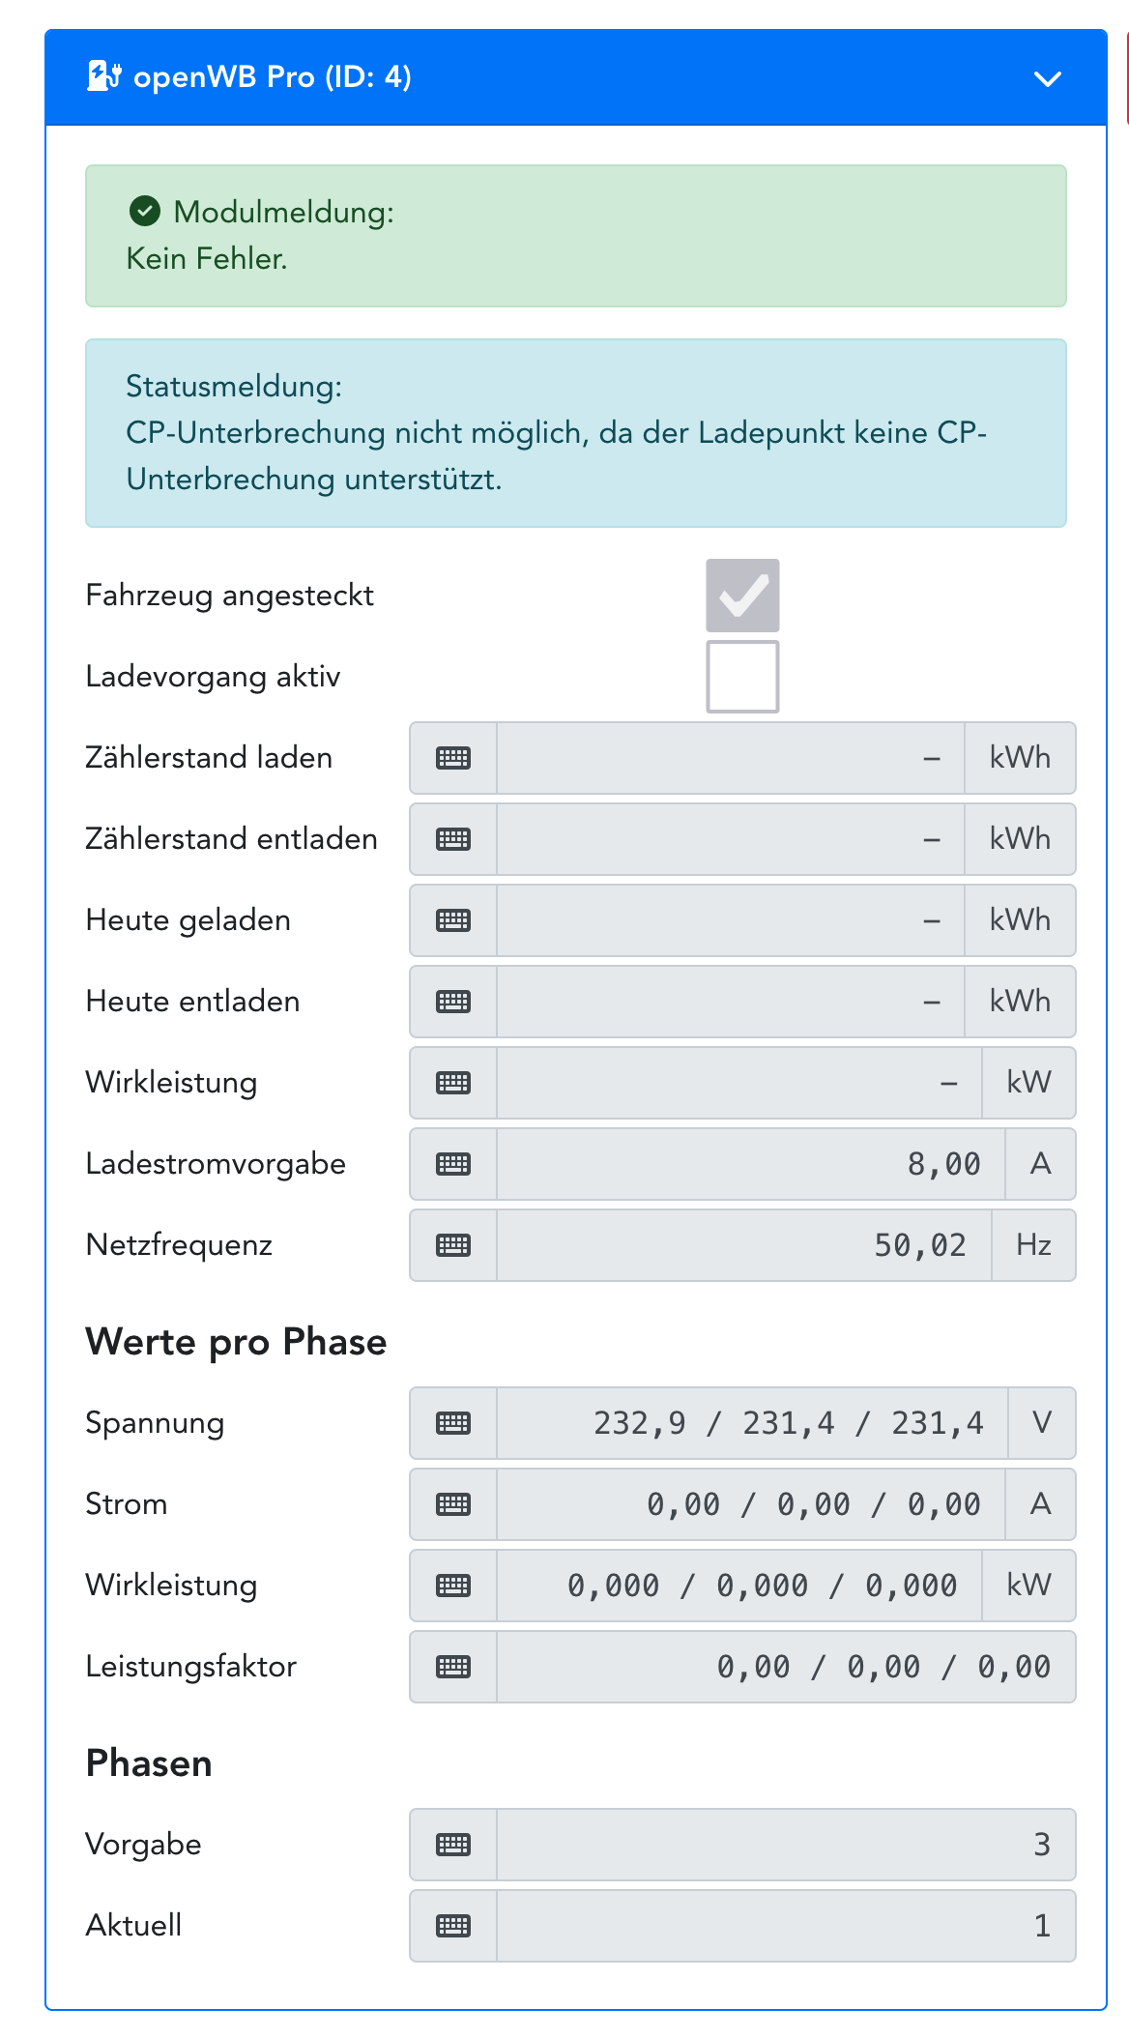The image size is (1129, 2038).
Task: Click keyboard icon beside Strom
Action: pyautogui.click(x=453, y=1504)
